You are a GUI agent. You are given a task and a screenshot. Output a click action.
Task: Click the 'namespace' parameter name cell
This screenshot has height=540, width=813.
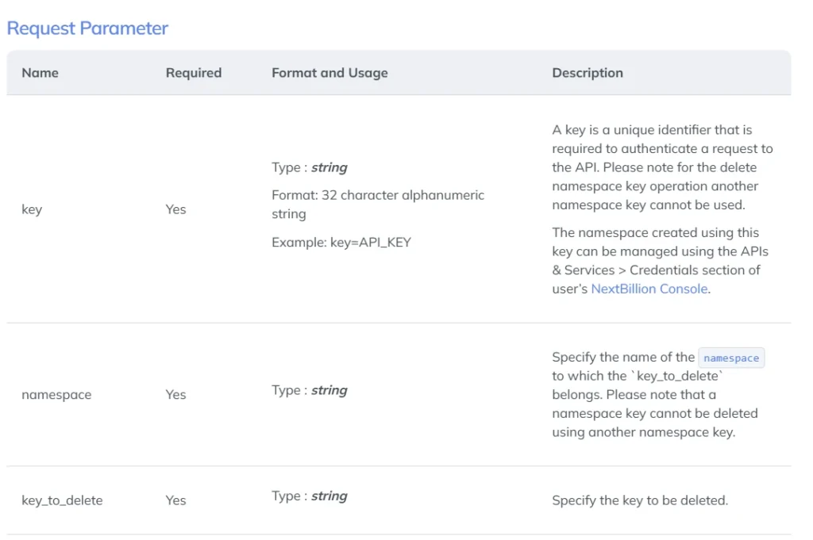(56, 395)
